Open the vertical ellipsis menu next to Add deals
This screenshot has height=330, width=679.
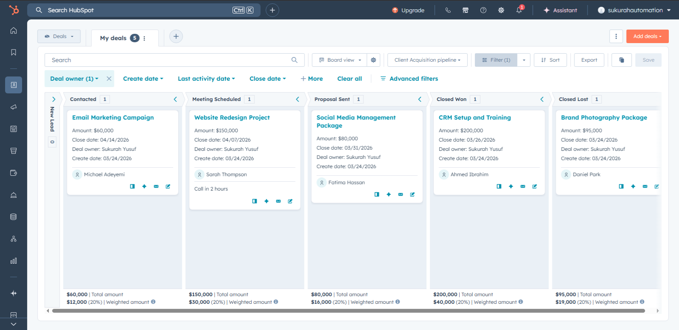point(616,36)
